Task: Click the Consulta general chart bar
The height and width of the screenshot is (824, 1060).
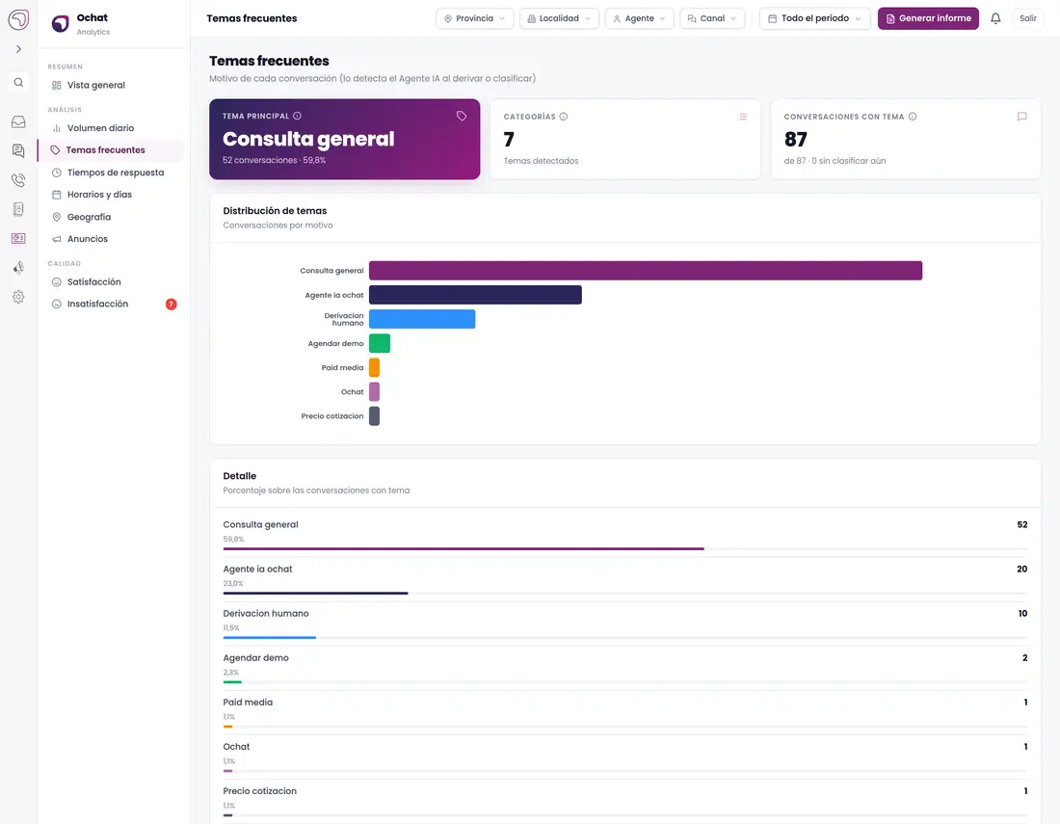Action: [x=646, y=271]
